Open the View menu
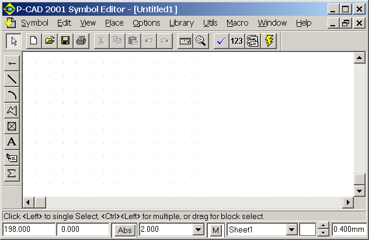 88,23
